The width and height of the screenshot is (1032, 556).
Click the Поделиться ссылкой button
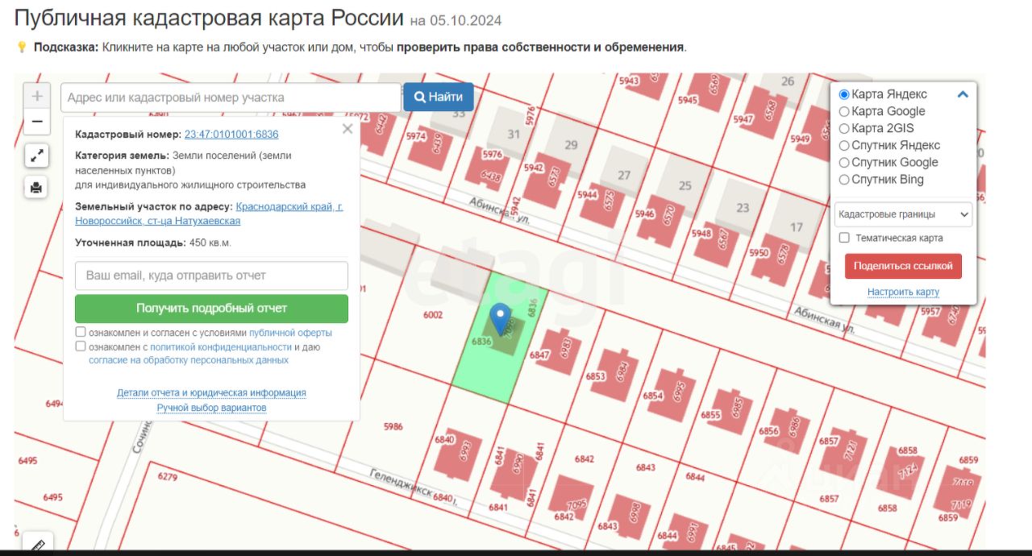point(903,266)
